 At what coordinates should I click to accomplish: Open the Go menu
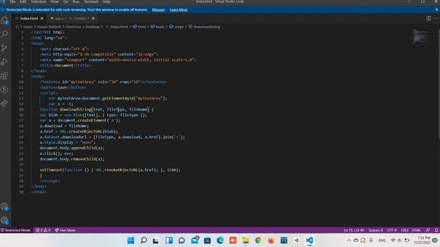pos(66,1)
